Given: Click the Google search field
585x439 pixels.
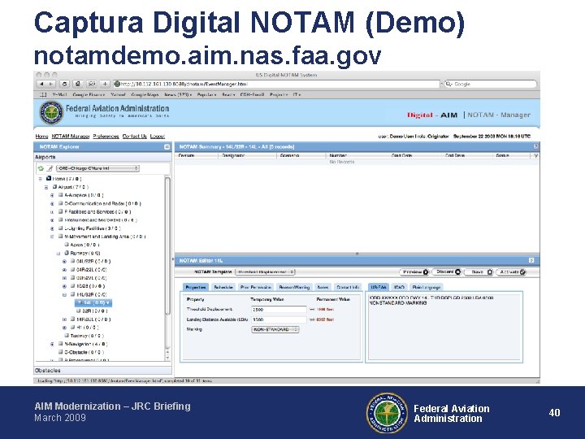Looking at the screenshot, I should click(490, 84).
